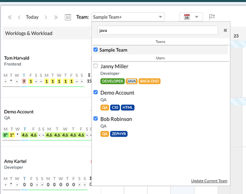Click the Today button

[32, 17]
